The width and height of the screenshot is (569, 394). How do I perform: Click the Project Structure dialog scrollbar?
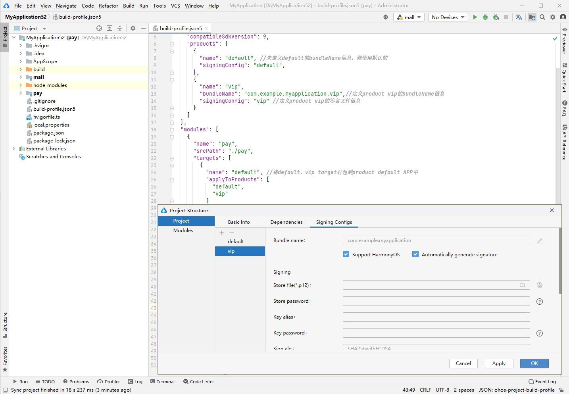560,261
